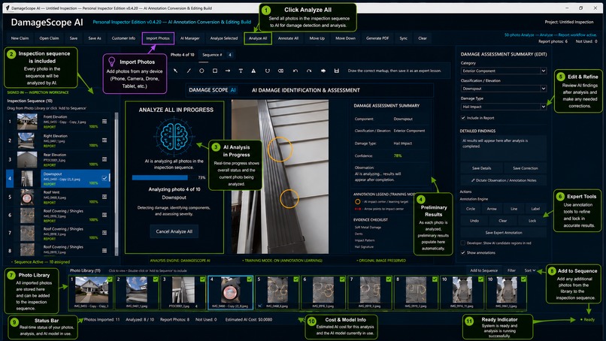This screenshot has width=606, height=341.
Task: Select the thin arrow markup tool
Action: coord(228,71)
